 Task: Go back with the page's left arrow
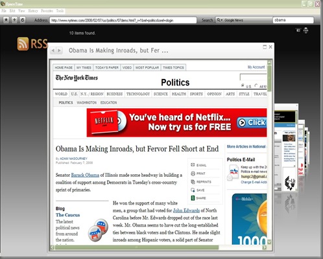coord(53,51)
